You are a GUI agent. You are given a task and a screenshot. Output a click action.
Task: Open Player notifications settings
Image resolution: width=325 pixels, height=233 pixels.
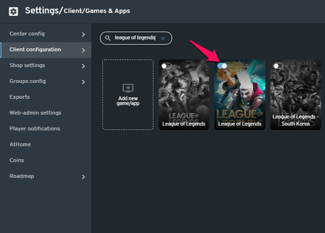46,128
